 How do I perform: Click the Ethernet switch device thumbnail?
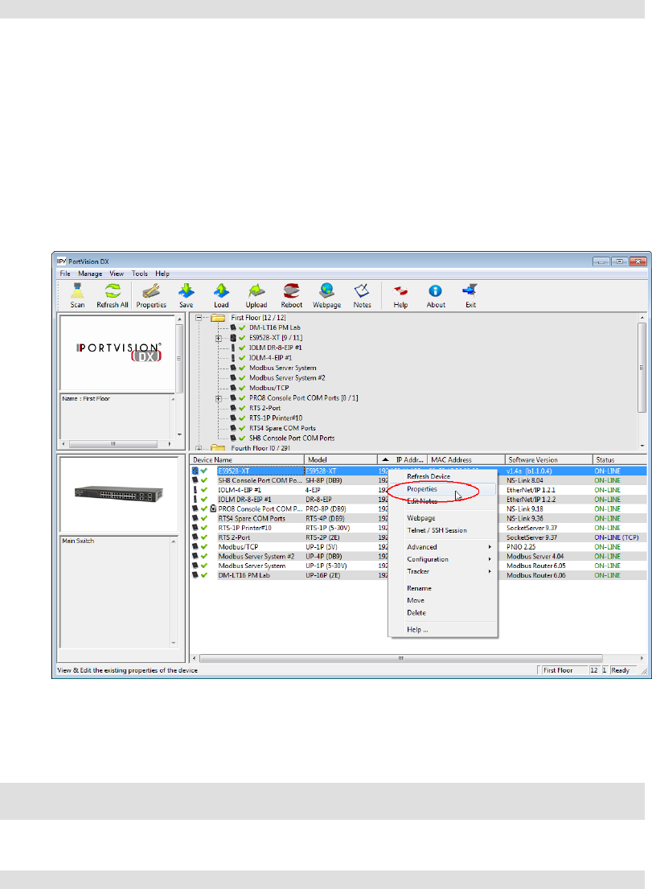(x=119, y=495)
